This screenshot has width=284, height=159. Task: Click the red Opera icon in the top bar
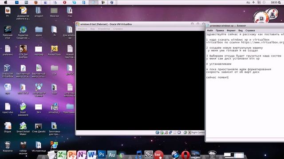click(x=64, y=2)
